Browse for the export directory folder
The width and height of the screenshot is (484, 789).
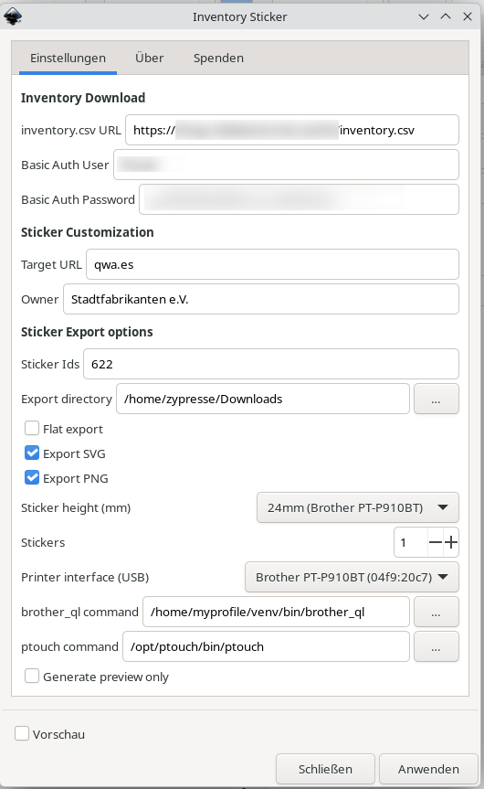point(436,399)
